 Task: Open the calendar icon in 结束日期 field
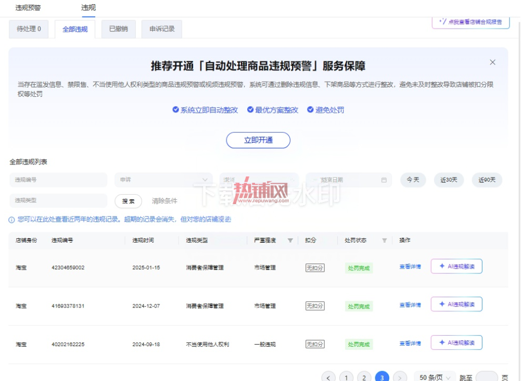[384, 180]
